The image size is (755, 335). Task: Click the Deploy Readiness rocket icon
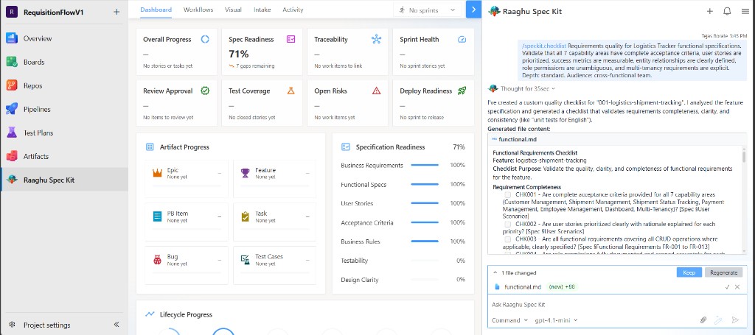[x=462, y=91]
